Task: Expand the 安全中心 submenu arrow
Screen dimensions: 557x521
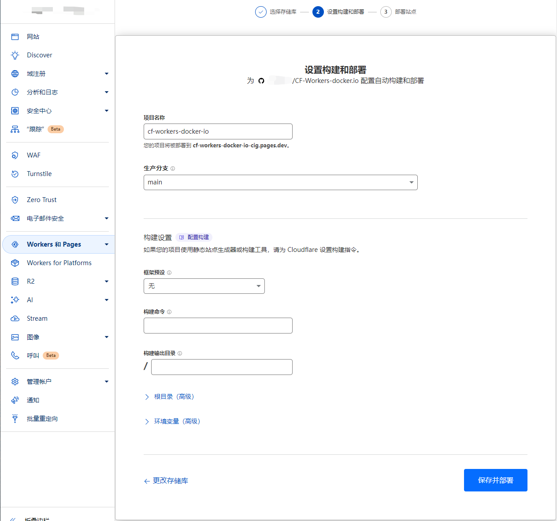Action: point(107,111)
